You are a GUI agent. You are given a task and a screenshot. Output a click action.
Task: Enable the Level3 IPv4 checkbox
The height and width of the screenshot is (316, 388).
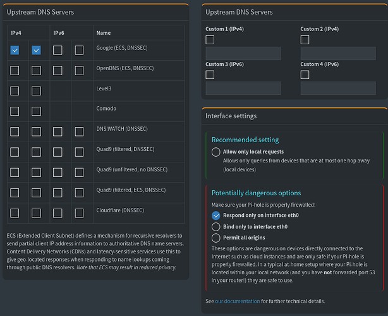click(15, 91)
